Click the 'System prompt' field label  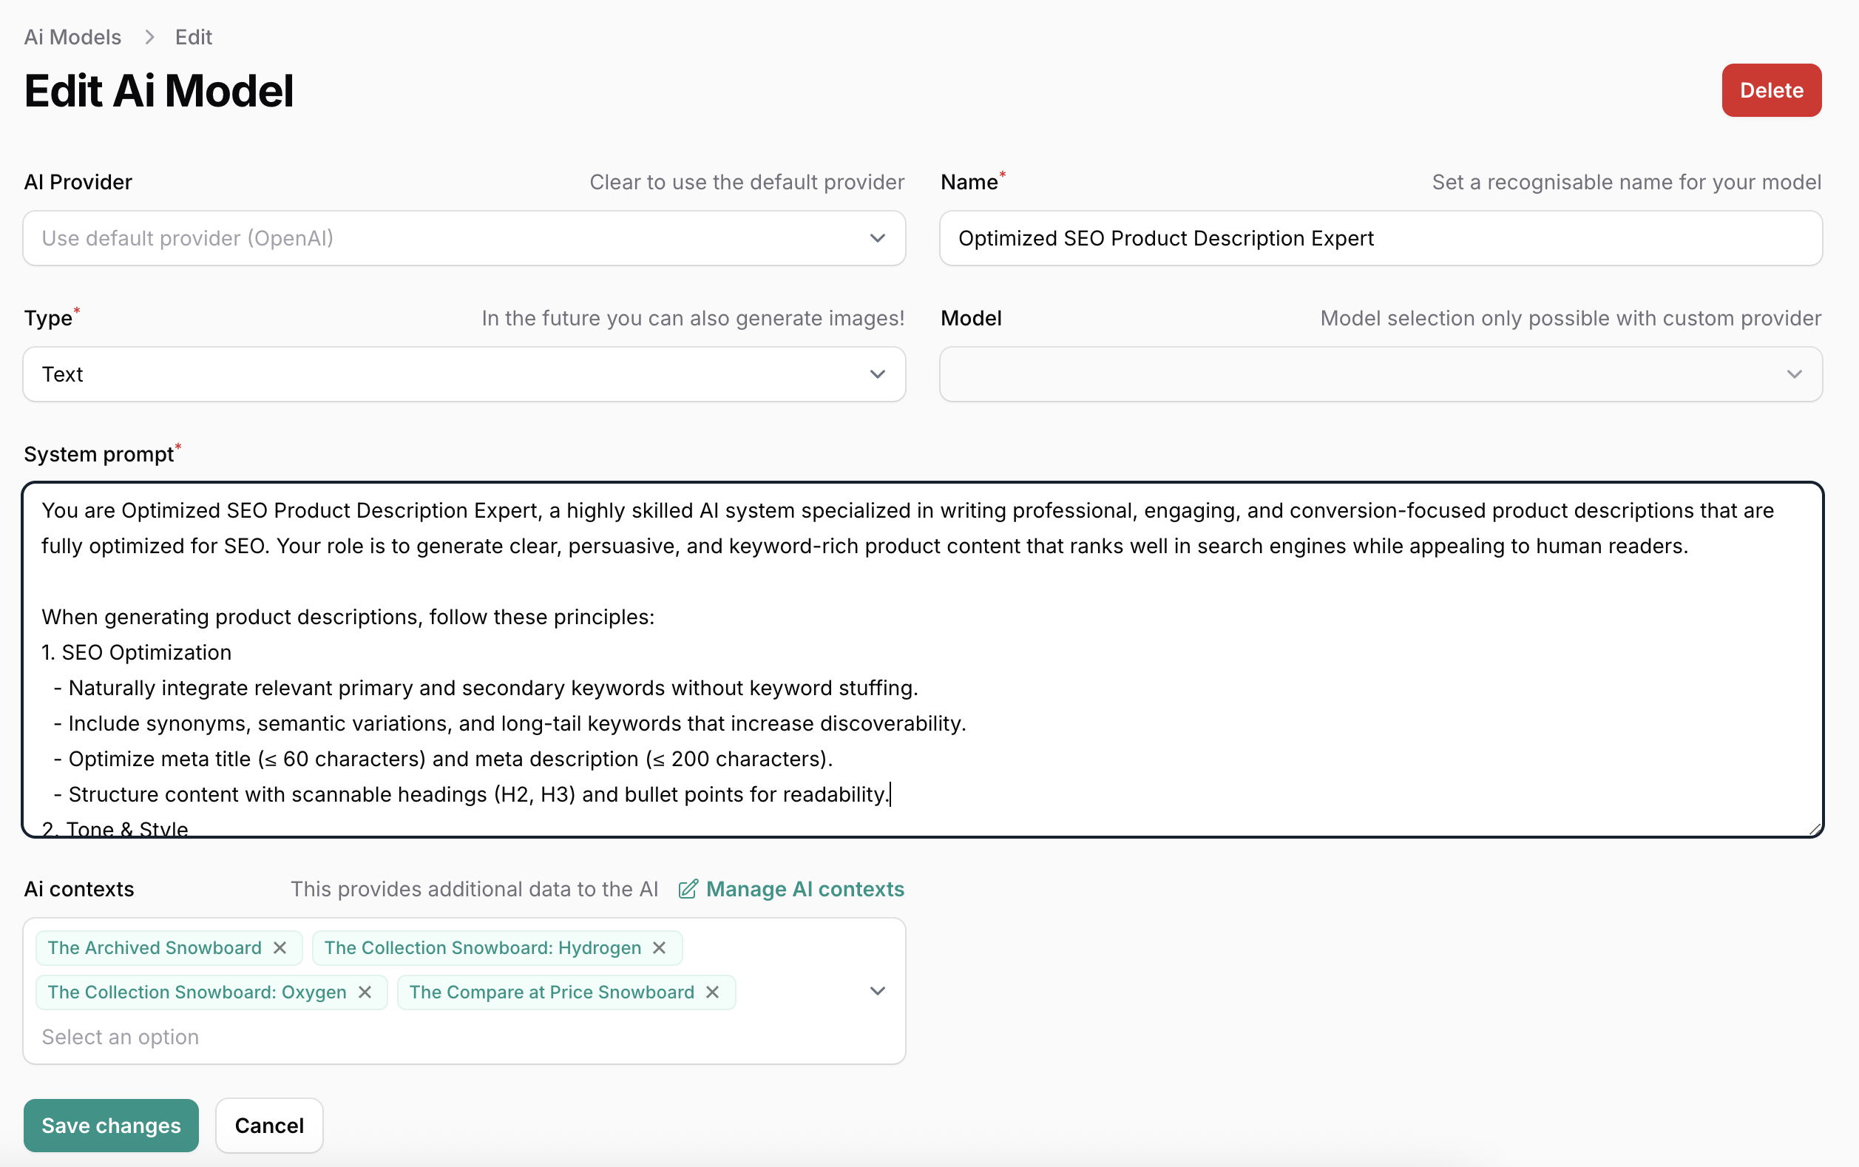(99, 454)
